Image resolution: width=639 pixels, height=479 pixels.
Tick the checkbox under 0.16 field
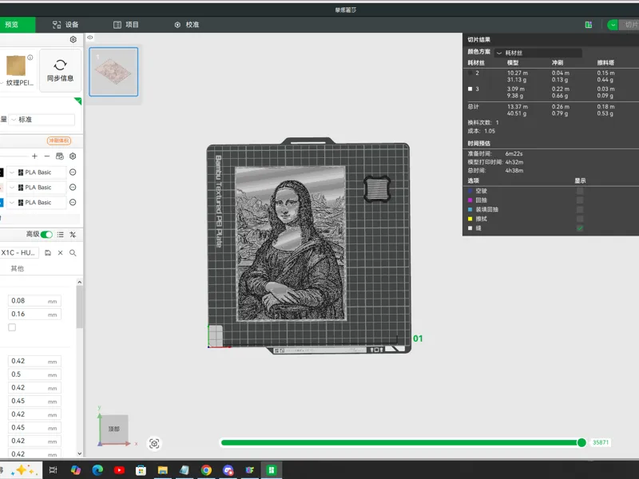[12, 327]
